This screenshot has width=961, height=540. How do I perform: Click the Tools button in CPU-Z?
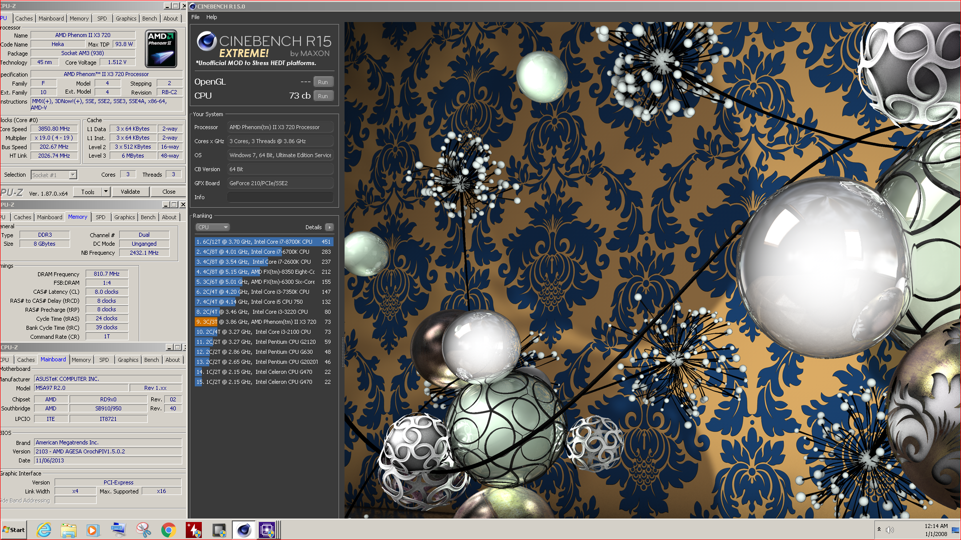coord(88,192)
